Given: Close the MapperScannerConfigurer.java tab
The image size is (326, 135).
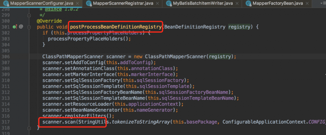Looking at the screenshot, I should (x=78, y=4).
